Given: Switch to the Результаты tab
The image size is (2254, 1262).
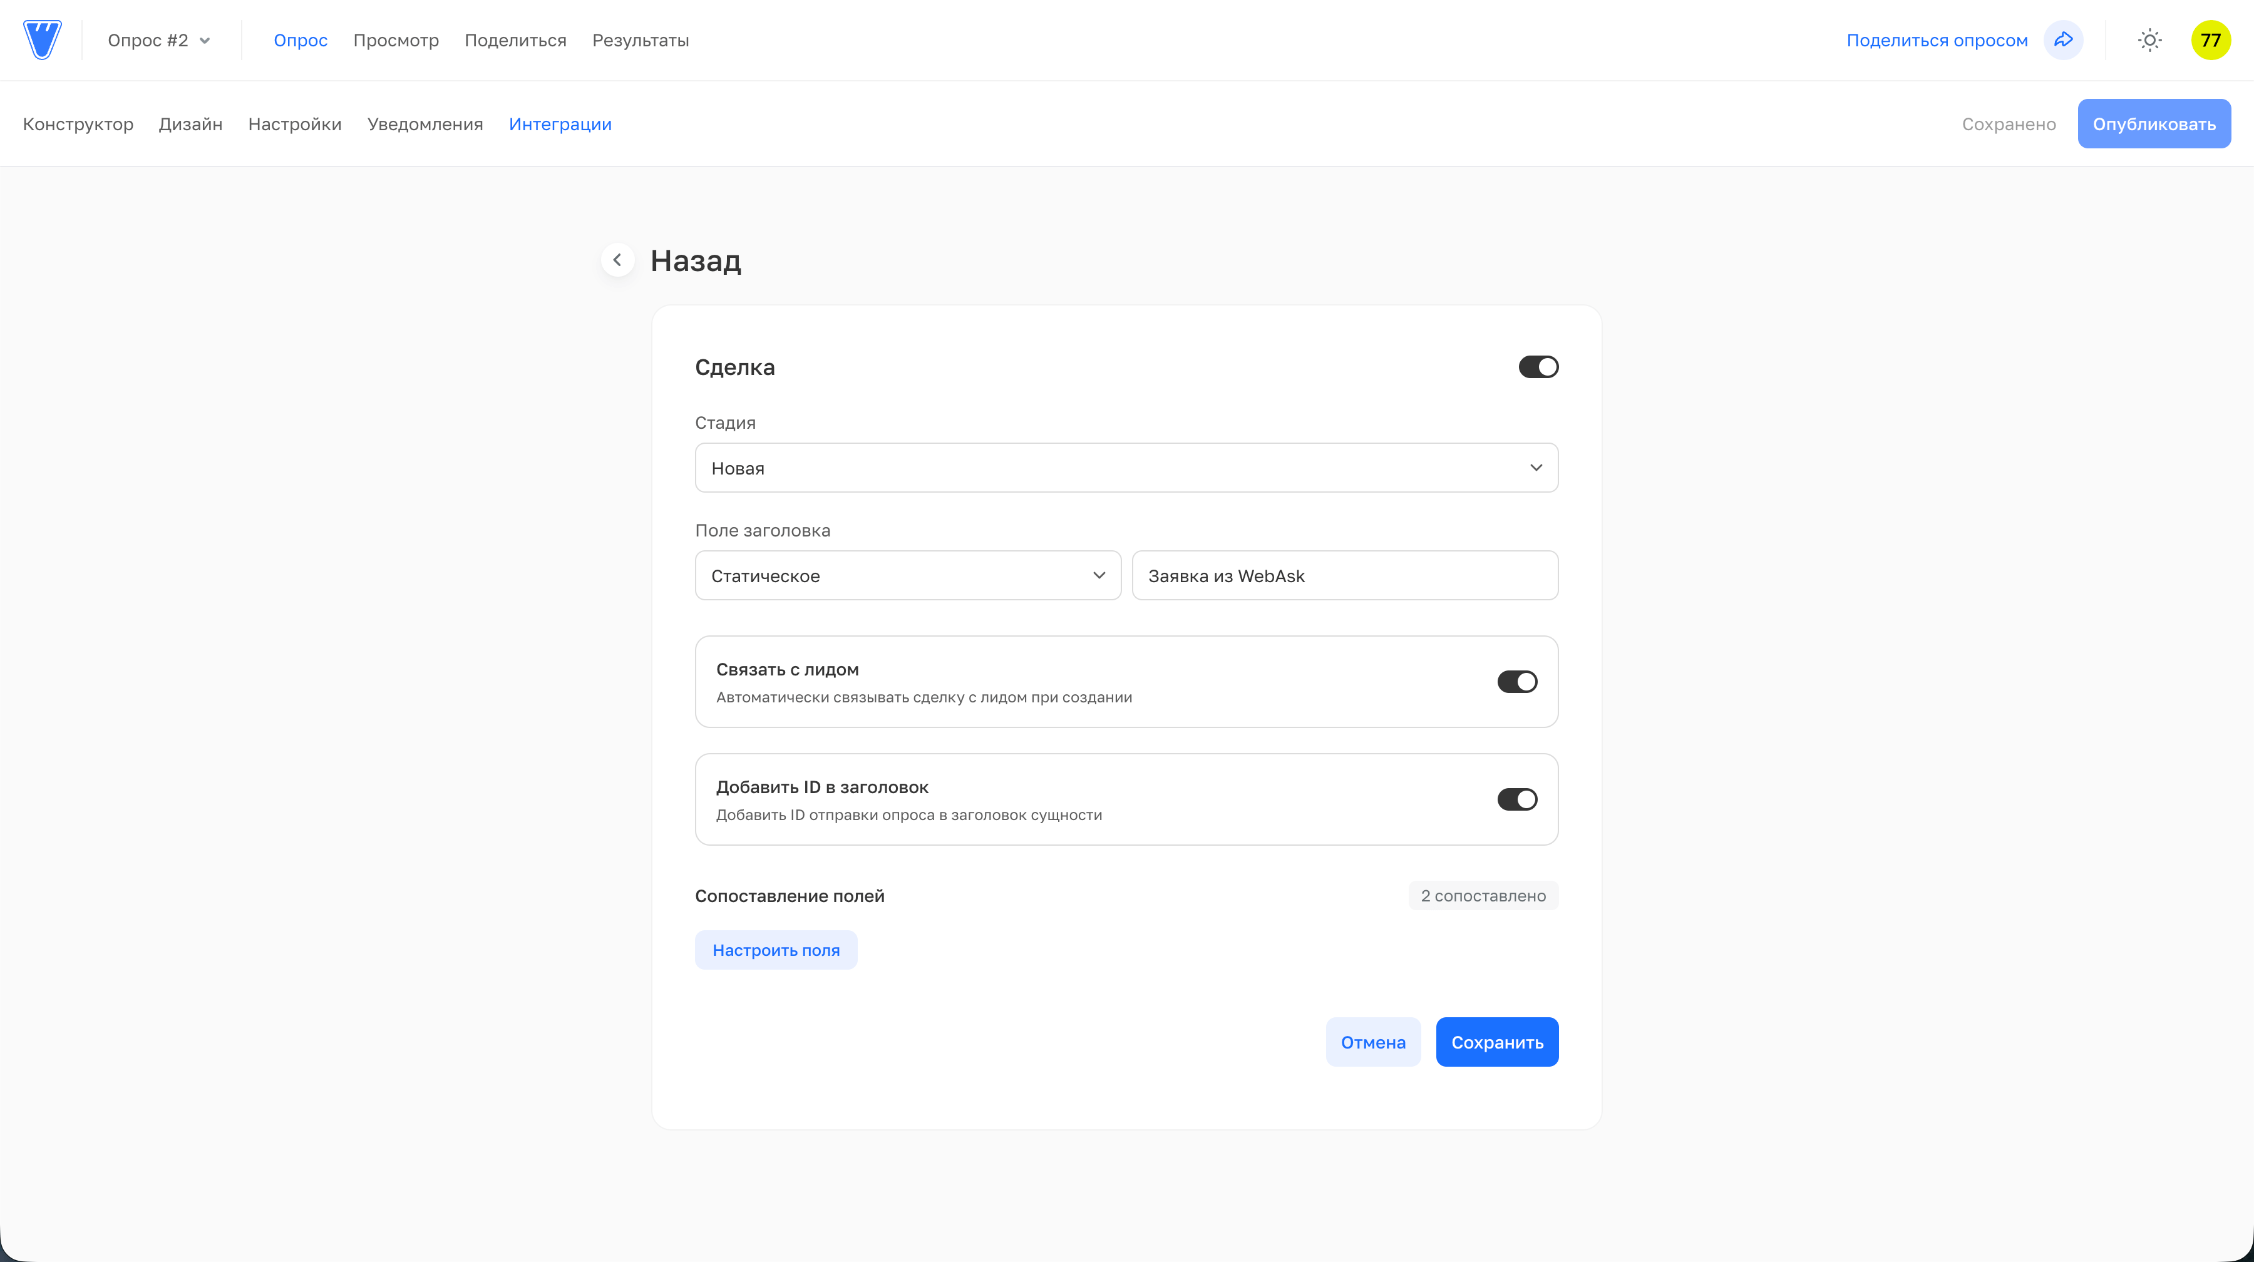Looking at the screenshot, I should (641, 40).
